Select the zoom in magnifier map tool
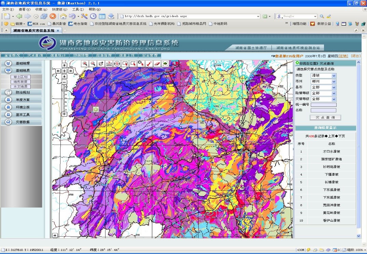The height and width of the screenshot is (254, 367). [x=85, y=63]
